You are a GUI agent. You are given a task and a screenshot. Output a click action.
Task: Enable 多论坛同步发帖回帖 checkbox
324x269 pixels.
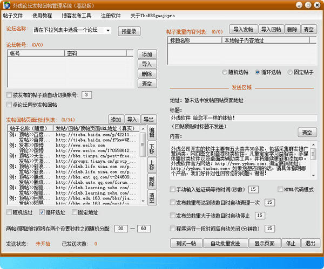click(9, 105)
